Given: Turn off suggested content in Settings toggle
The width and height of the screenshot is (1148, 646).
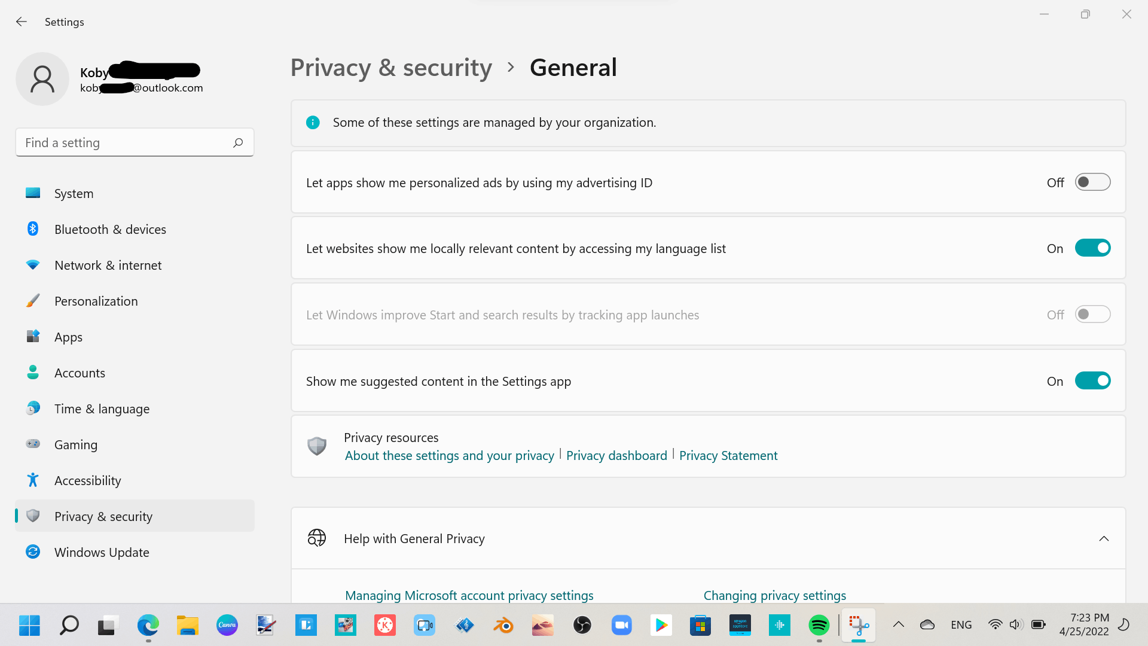Looking at the screenshot, I should [x=1092, y=381].
